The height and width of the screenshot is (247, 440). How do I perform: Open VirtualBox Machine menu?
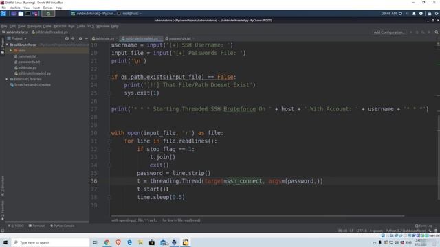15,8
